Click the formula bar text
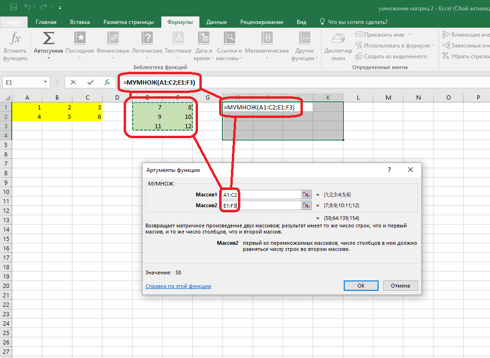The image size is (490, 358). point(159,82)
